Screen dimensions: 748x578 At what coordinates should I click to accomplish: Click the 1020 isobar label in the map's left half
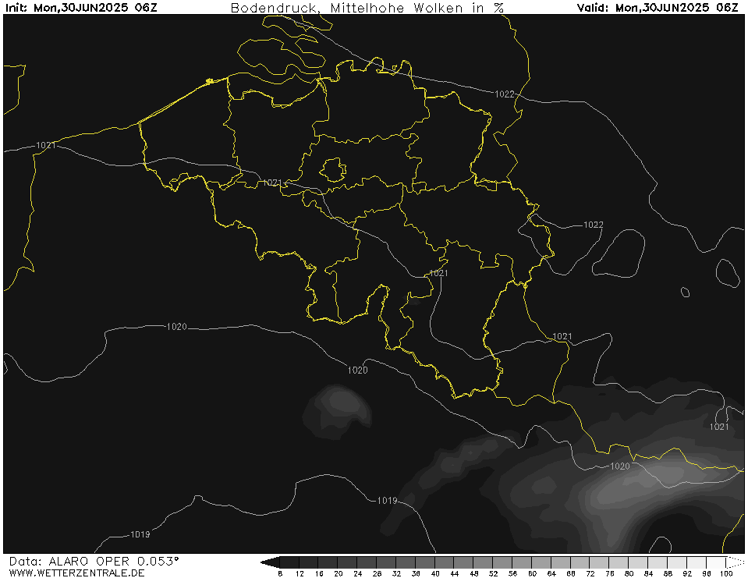[176, 327]
